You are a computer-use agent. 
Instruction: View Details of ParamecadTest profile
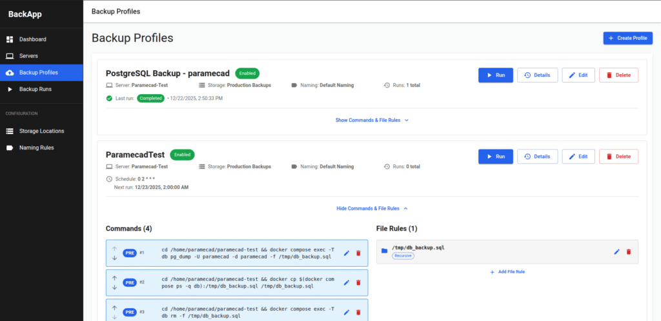click(x=537, y=156)
